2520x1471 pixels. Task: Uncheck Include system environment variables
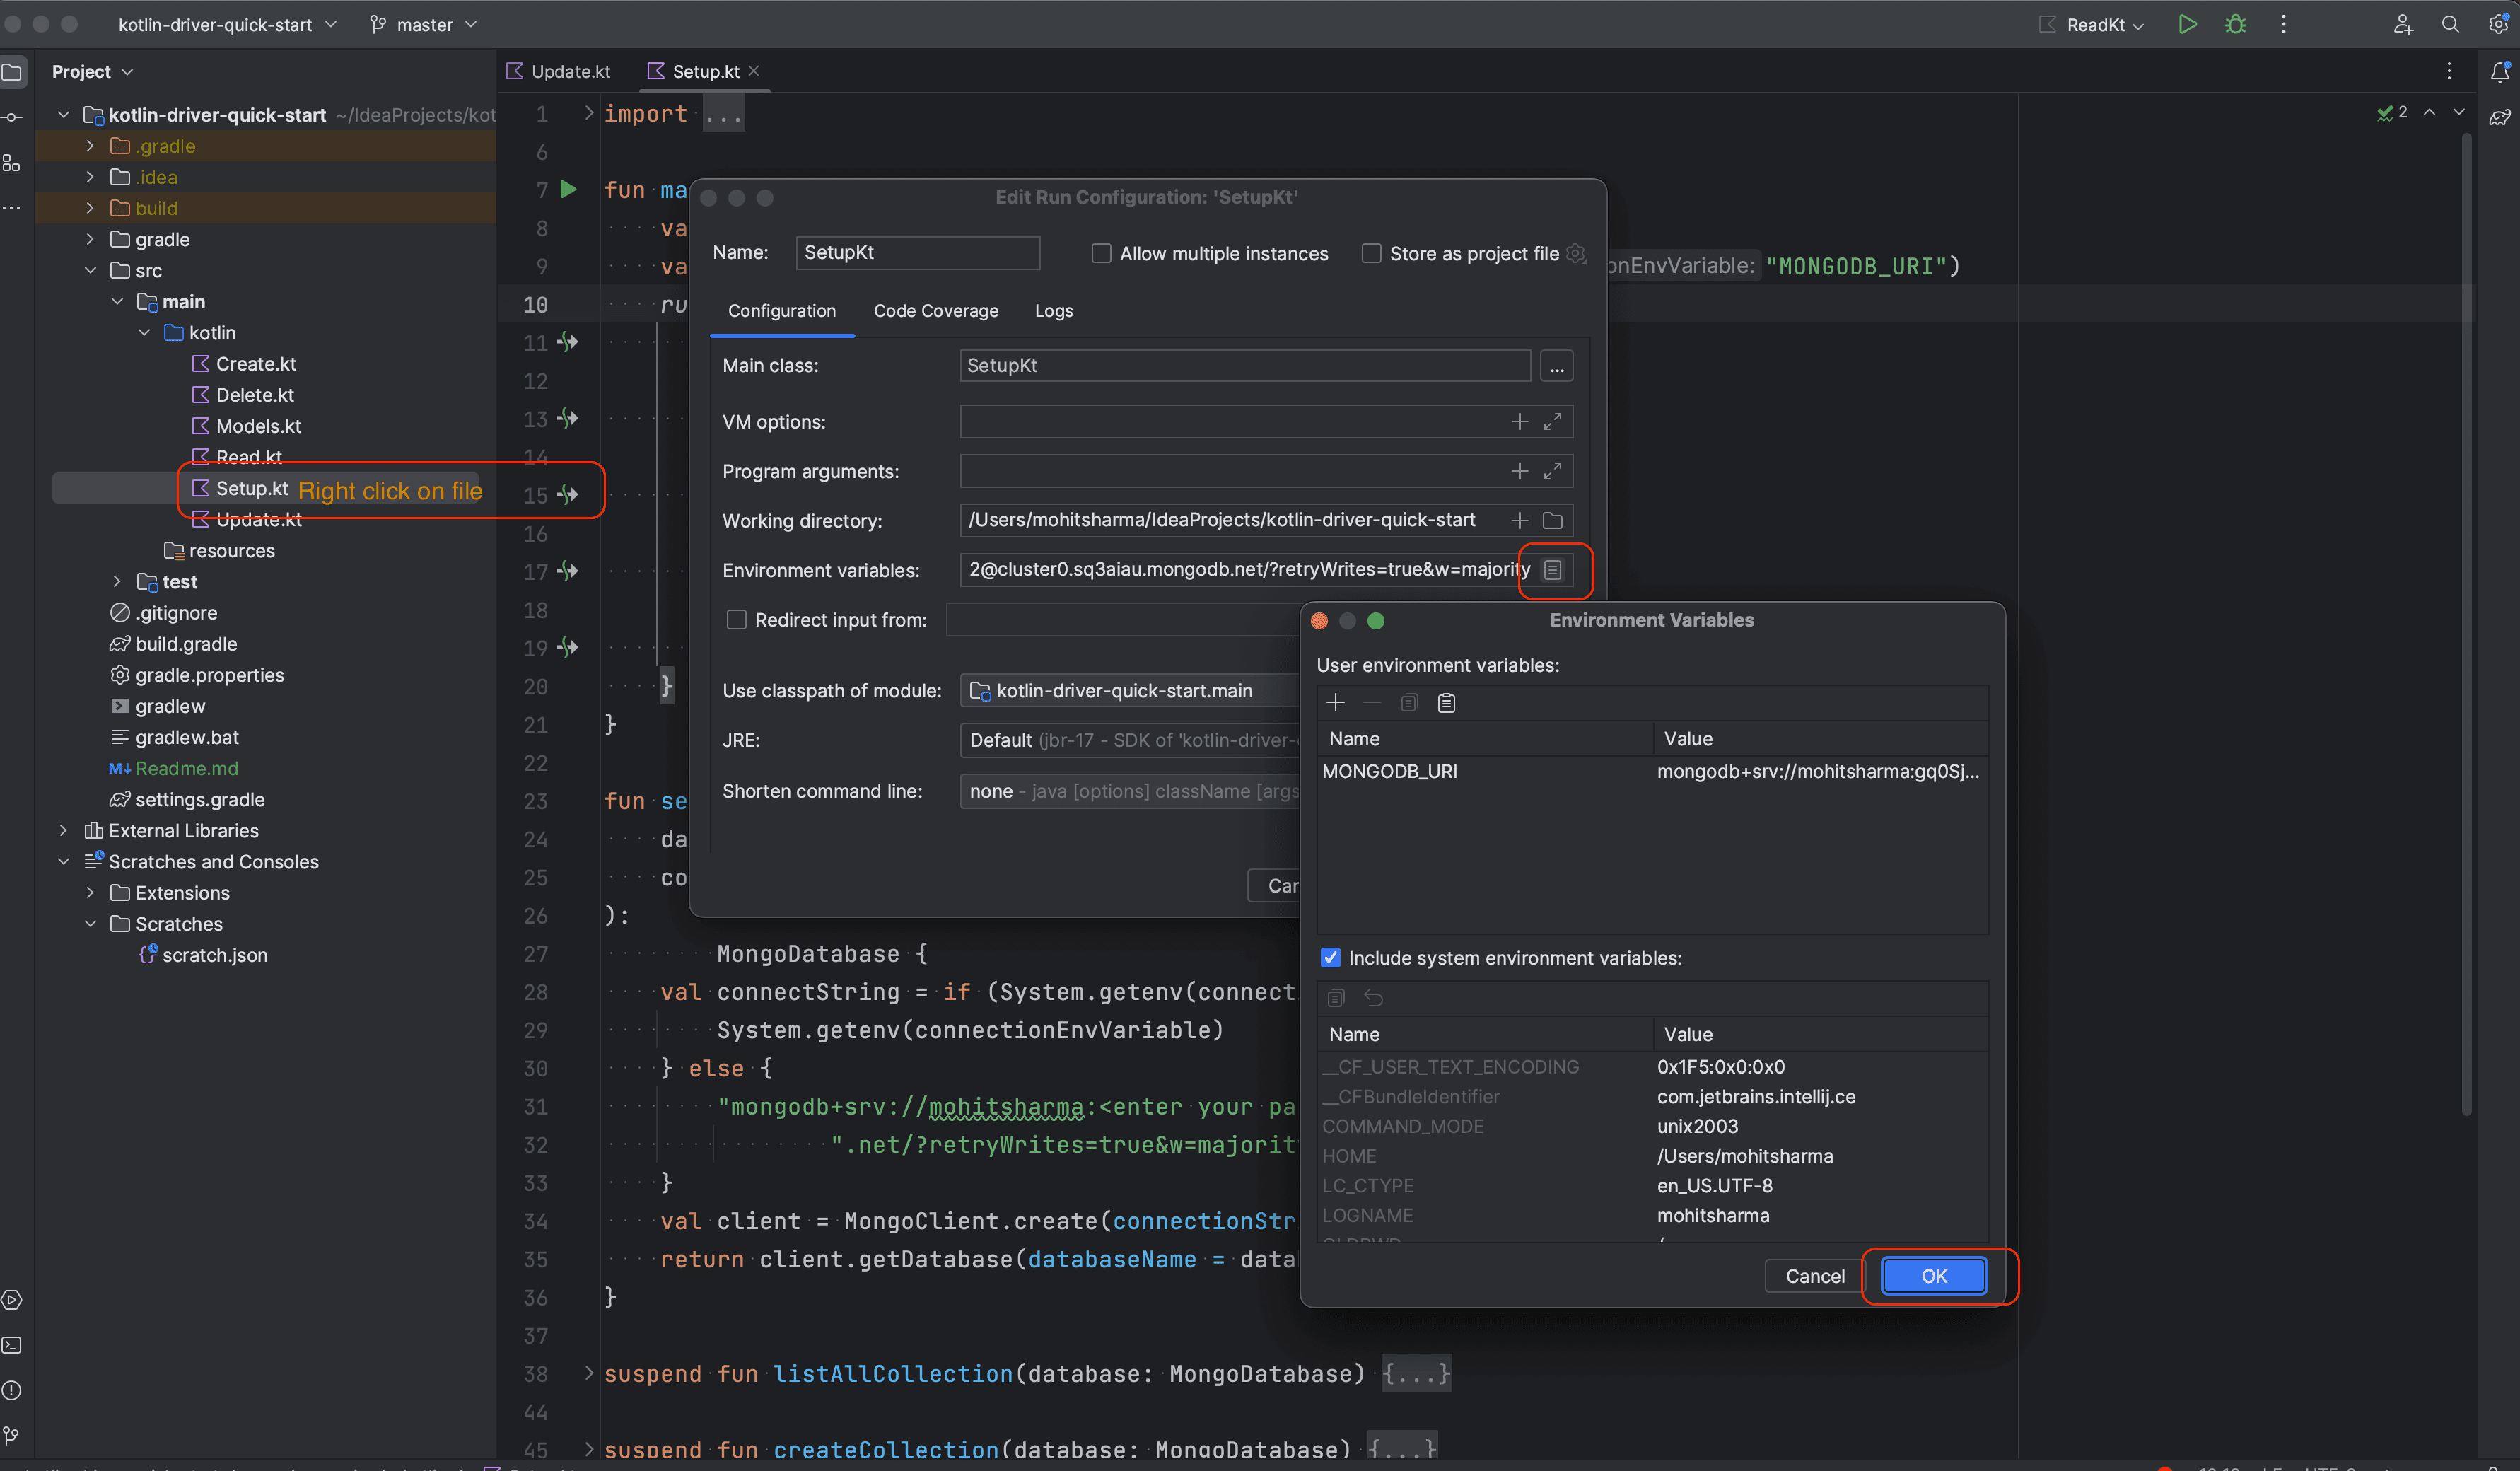[1330, 958]
